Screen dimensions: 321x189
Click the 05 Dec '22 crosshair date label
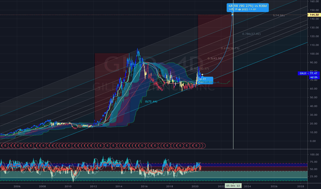pos(233,186)
